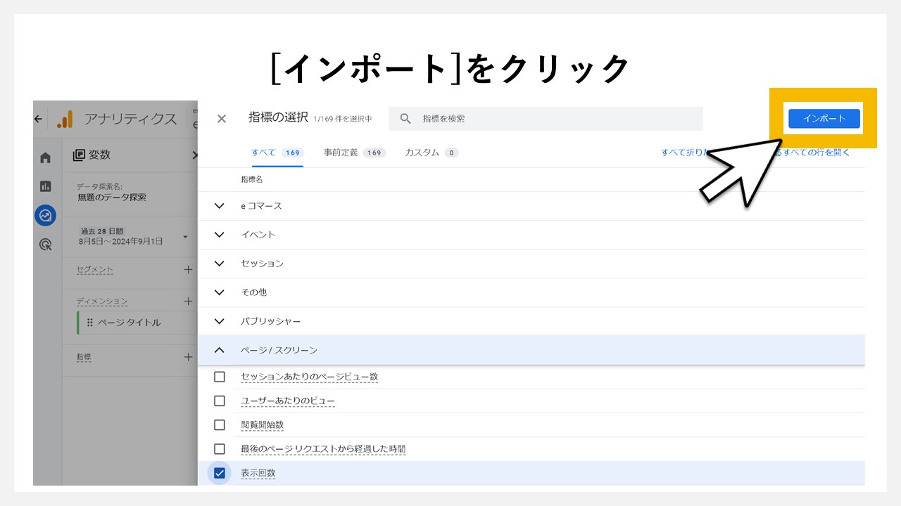Expand the パブリッシャー metric group
This screenshot has height=506, width=901.
(x=219, y=321)
